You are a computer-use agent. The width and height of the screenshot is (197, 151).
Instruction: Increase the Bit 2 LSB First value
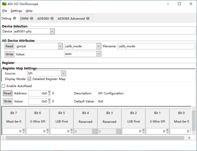click(144, 130)
